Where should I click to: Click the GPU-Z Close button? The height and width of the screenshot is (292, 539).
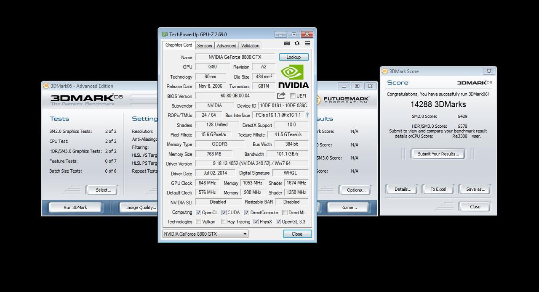coord(297,234)
